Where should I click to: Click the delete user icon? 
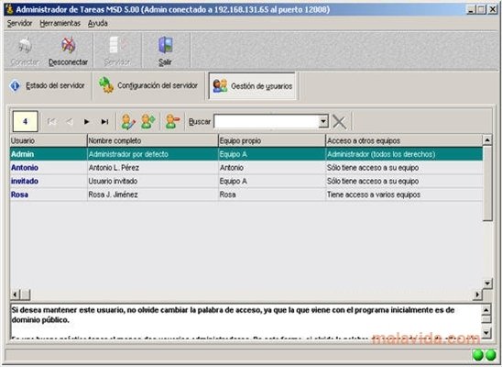click(172, 121)
